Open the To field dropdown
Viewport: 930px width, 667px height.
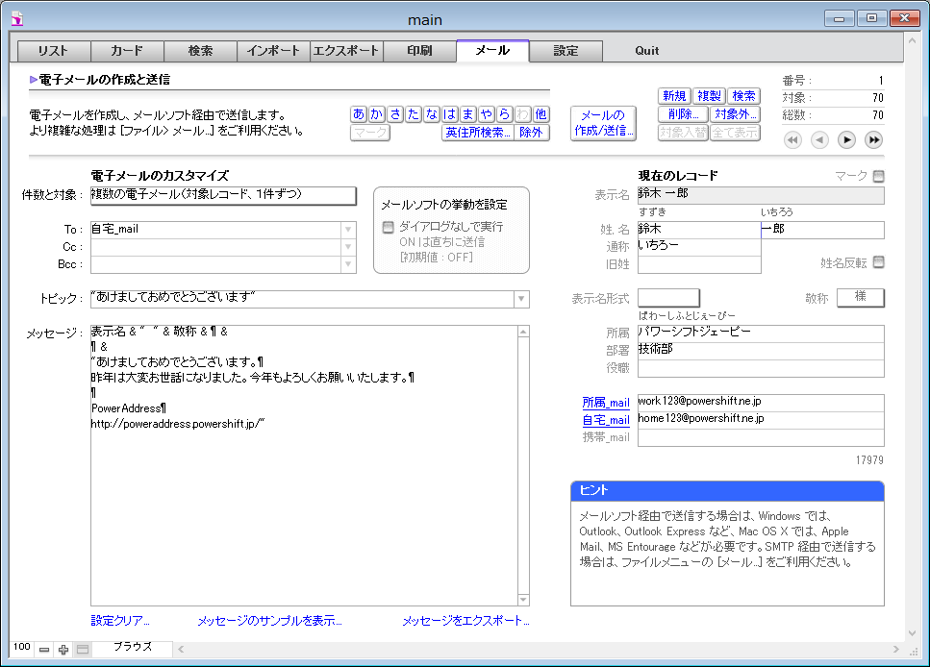(347, 230)
